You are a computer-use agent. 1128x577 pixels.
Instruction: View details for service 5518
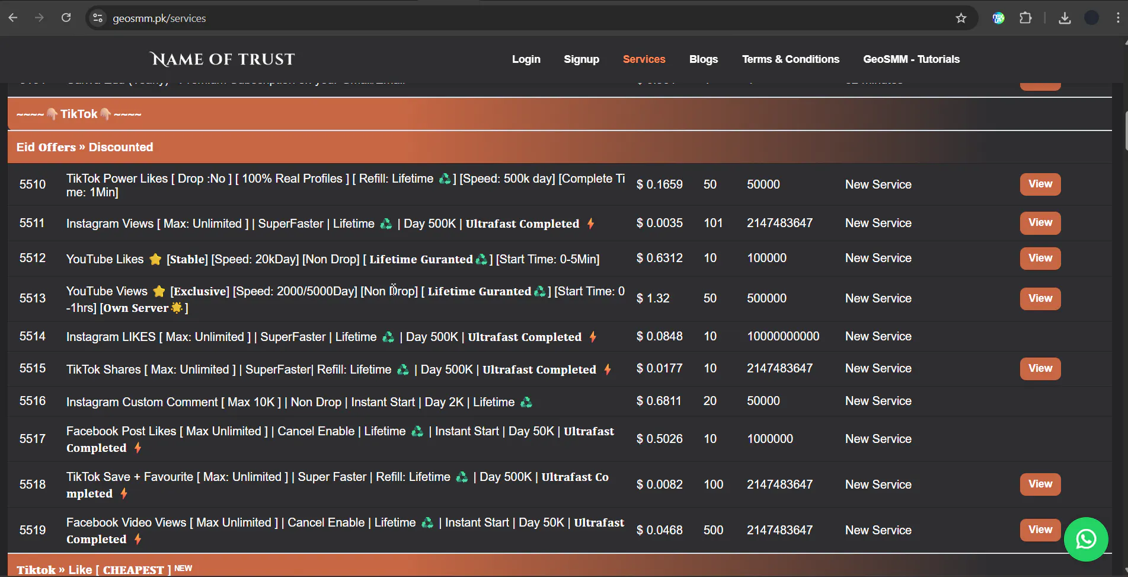tap(1040, 484)
